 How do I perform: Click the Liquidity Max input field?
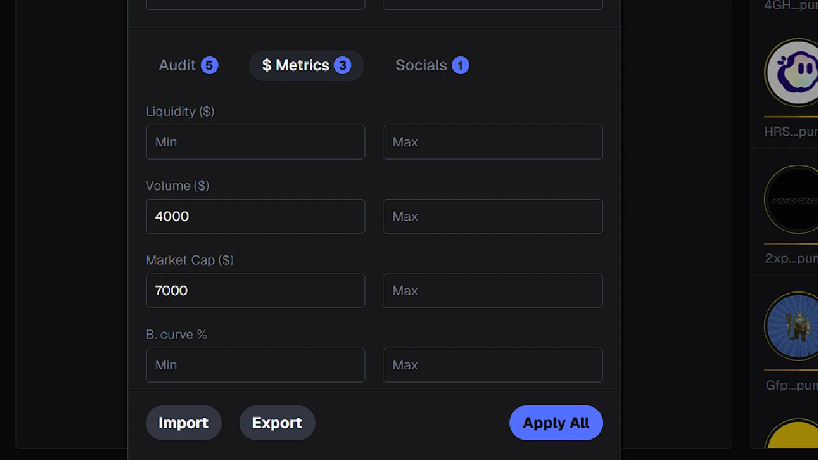click(x=492, y=142)
